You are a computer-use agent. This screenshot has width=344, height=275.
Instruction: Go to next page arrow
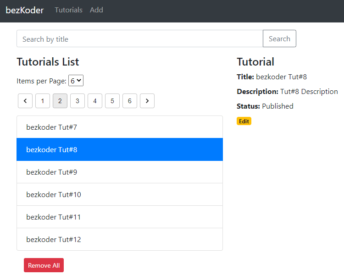pyautogui.click(x=147, y=101)
